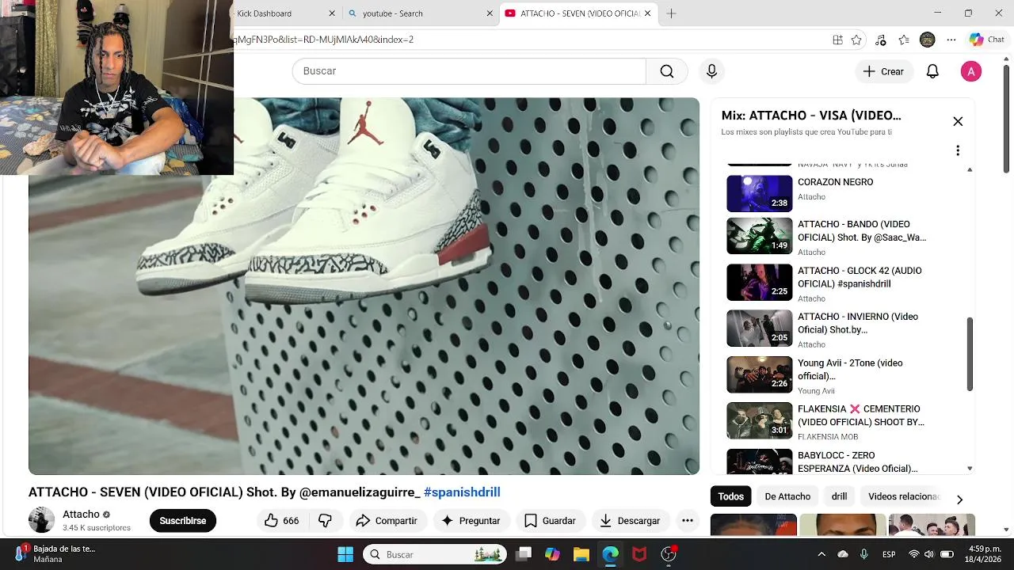Open the Edge profile picture

(x=928, y=40)
